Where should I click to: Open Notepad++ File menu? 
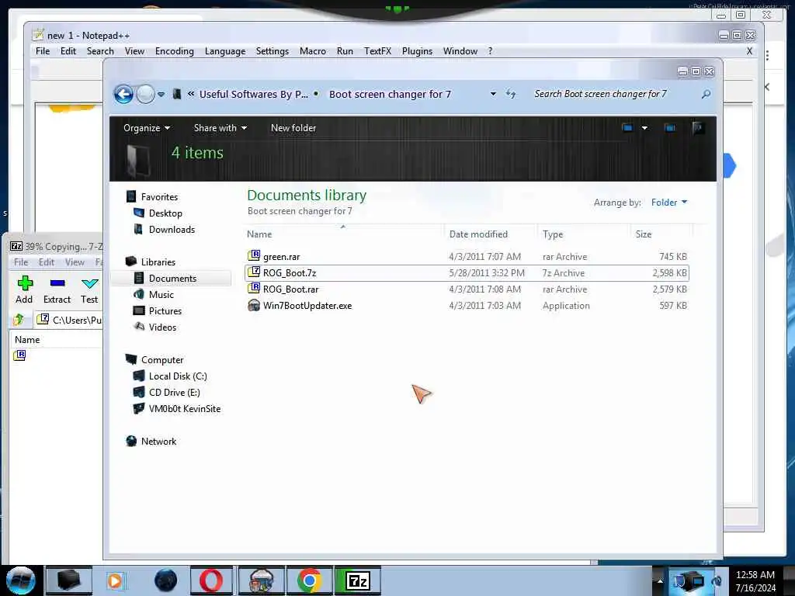tap(43, 51)
